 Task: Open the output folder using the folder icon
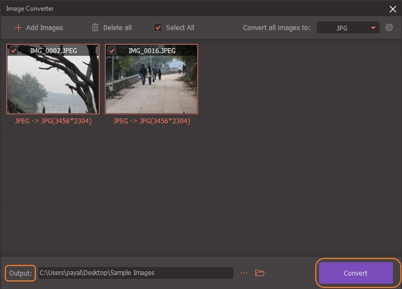coord(260,273)
